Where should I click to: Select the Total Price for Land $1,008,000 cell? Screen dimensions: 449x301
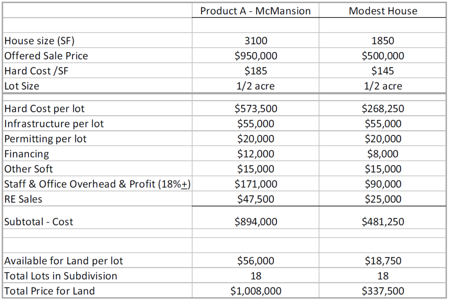(x=255, y=291)
